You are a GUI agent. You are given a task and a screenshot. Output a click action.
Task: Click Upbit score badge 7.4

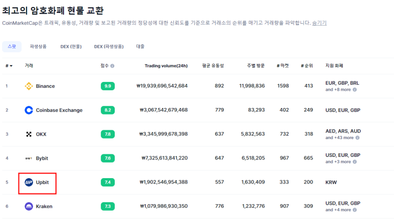(108, 182)
